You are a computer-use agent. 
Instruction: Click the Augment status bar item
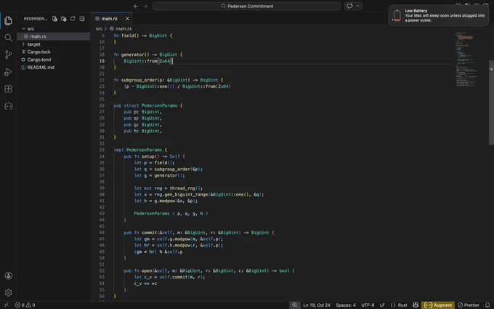click(x=438, y=305)
